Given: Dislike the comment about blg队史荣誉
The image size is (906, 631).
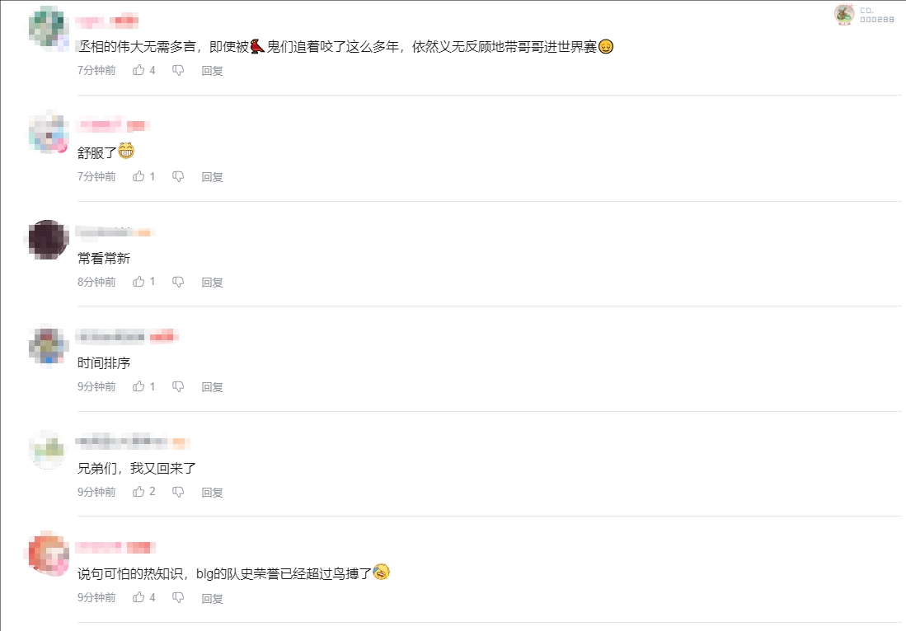Looking at the screenshot, I should [x=178, y=597].
